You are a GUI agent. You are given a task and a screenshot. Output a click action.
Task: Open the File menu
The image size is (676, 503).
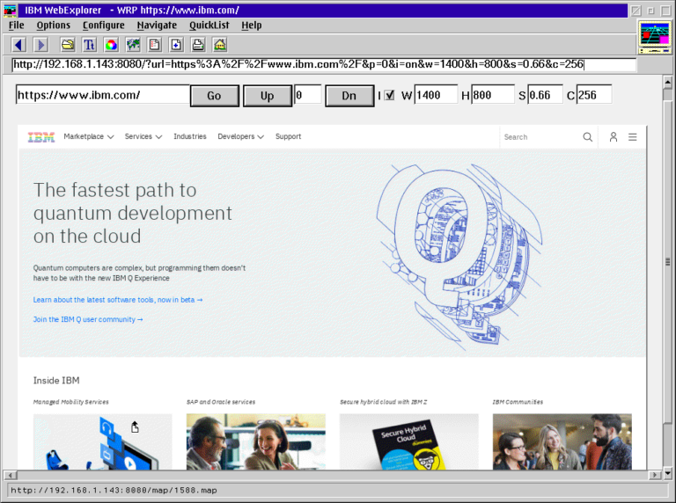tap(17, 26)
